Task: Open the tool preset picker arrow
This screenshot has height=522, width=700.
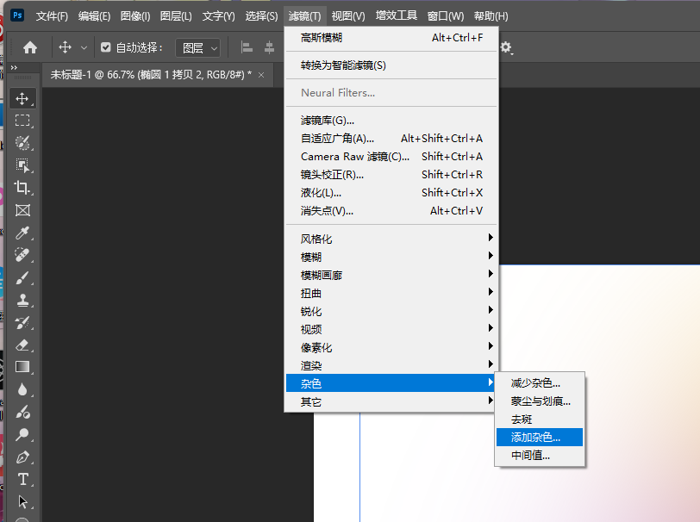Action: pyautogui.click(x=84, y=47)
